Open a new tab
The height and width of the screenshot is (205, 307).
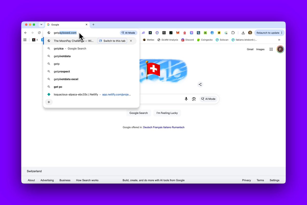[x=93, y=25]
